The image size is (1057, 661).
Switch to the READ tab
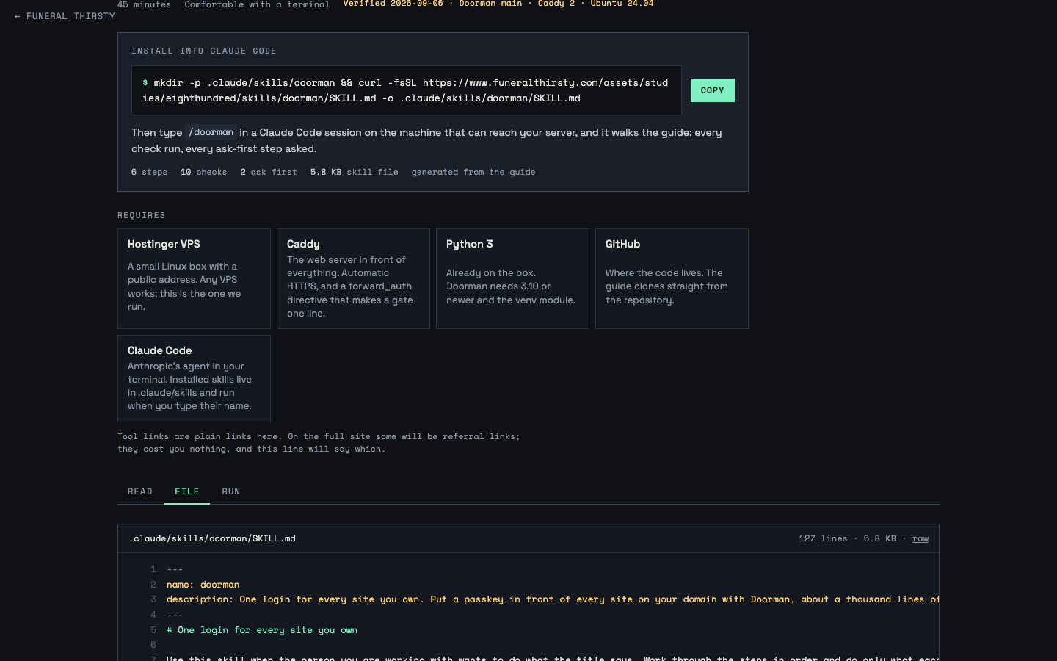point(140,491)
